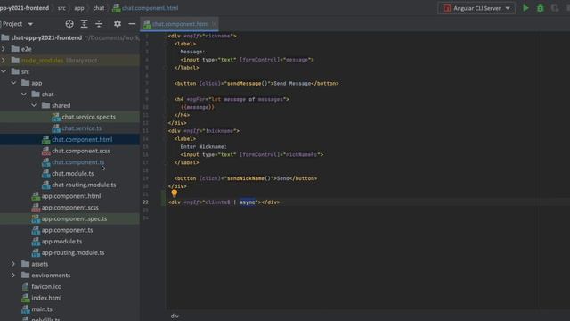Open chat.component.scss file
This screenshot has width=570, height=321.
[81, 151]
